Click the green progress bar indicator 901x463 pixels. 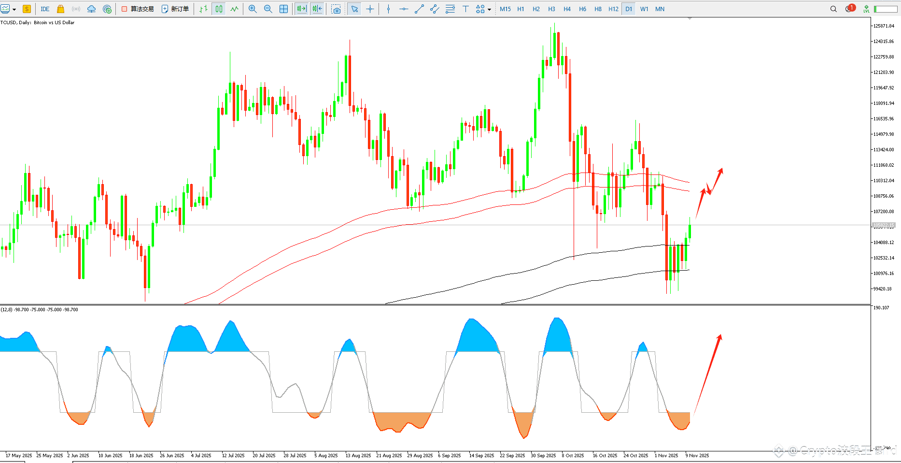click(x=886, y=9)
